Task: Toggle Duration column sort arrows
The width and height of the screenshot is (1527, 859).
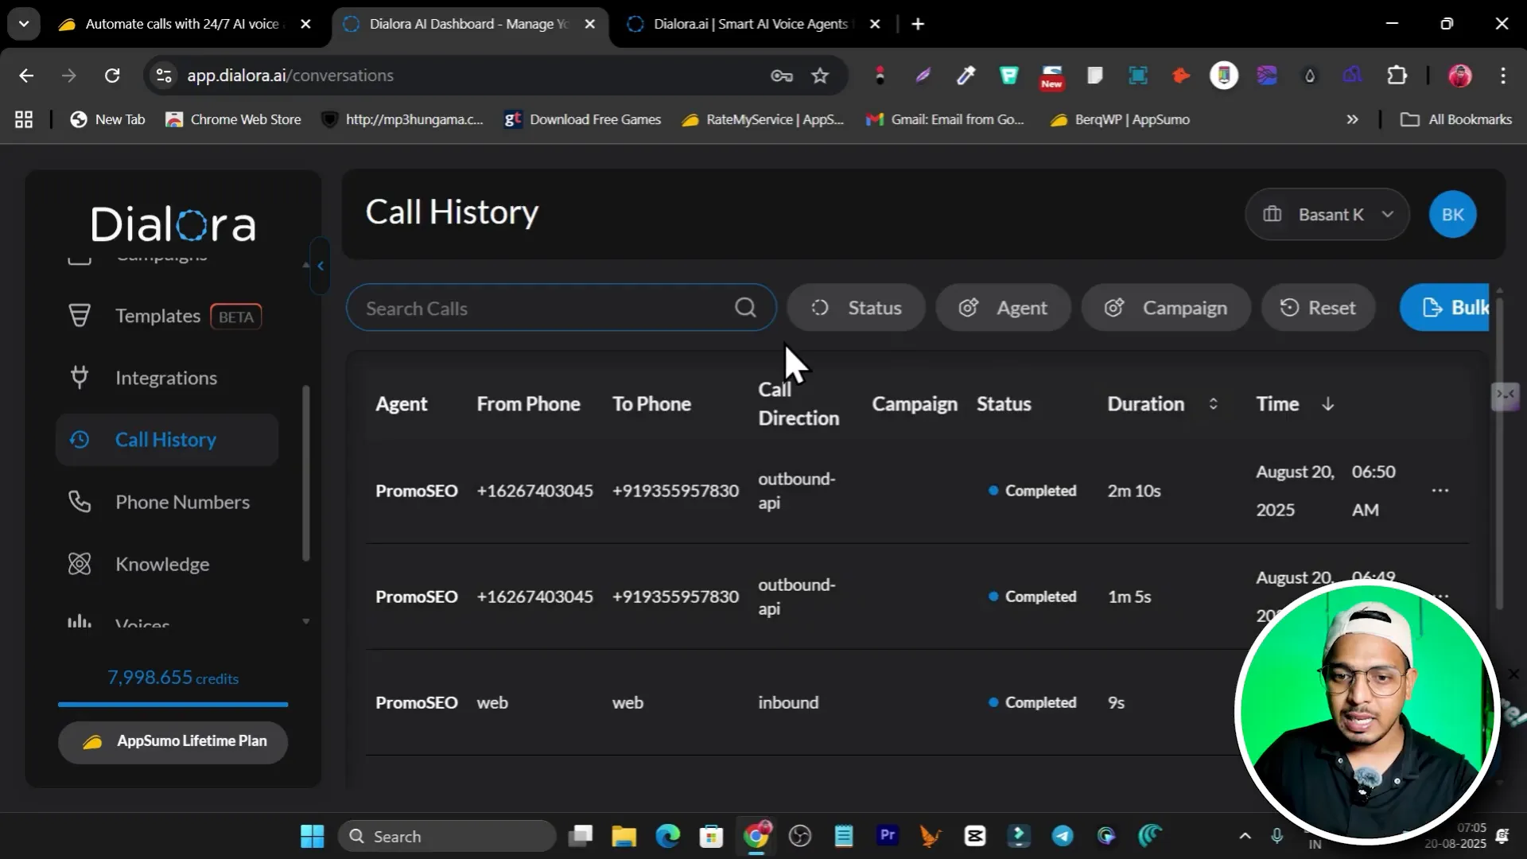Action: coord(1213,404)
